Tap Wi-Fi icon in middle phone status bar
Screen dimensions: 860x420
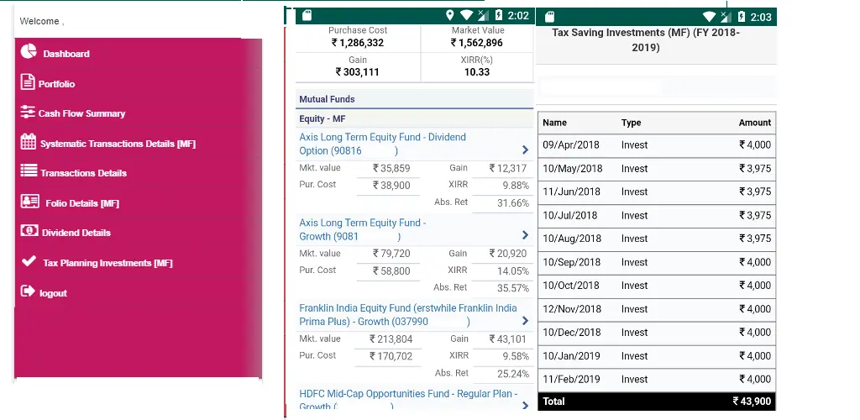(x=466, y=15)
